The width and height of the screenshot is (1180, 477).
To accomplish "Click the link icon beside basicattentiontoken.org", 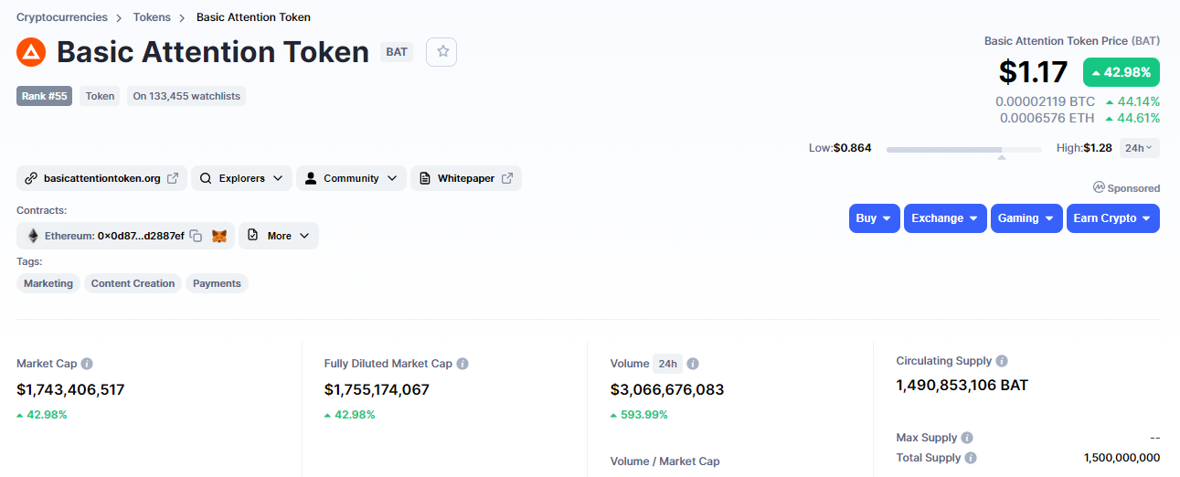I will tap(31, 178).
